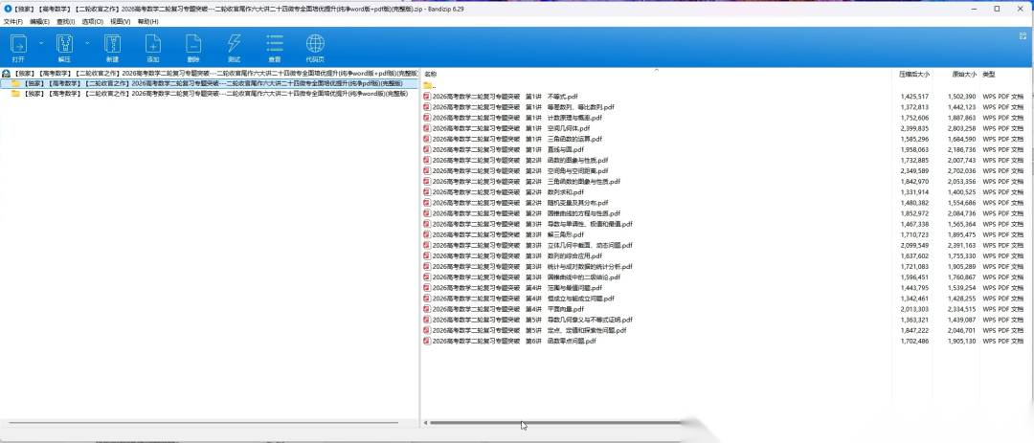Click the 打开 (Open) archive toolbar icon
This screenshot has width=1034, height=443.
click(x=19, y=48)
